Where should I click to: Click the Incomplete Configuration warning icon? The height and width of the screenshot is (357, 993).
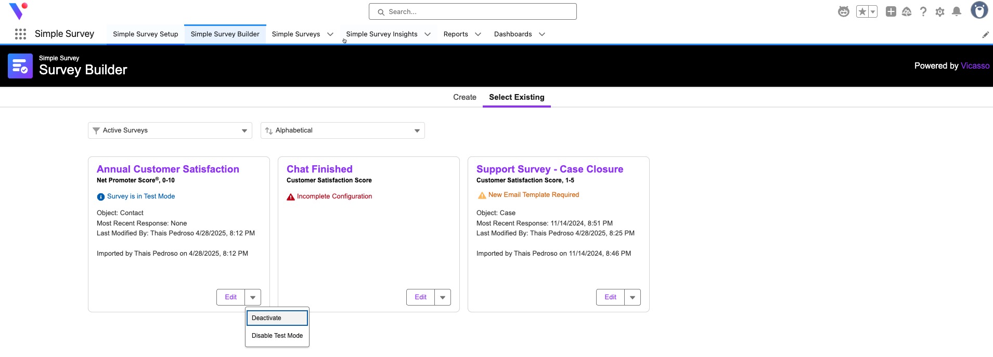[x=291, y=197]
